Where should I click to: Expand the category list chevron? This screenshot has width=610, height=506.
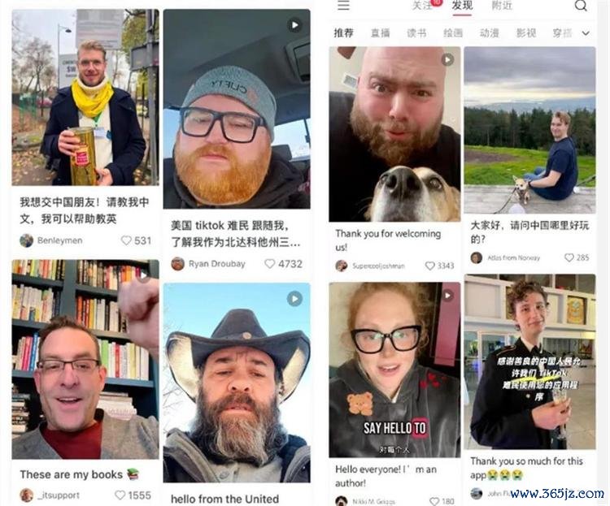(586, 33)
